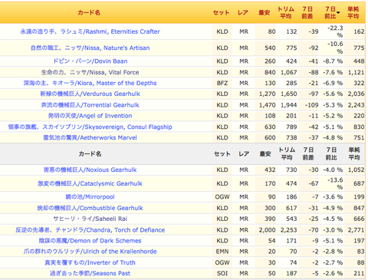Click OGW set cell in Mirrorpool row
This screenshot has height=280, width=368.
[222, 197]
